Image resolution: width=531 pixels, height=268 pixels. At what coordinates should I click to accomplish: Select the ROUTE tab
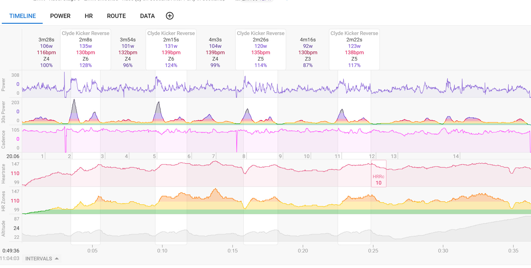[116, 16]
